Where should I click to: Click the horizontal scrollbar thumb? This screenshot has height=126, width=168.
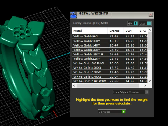click(108, 85)
